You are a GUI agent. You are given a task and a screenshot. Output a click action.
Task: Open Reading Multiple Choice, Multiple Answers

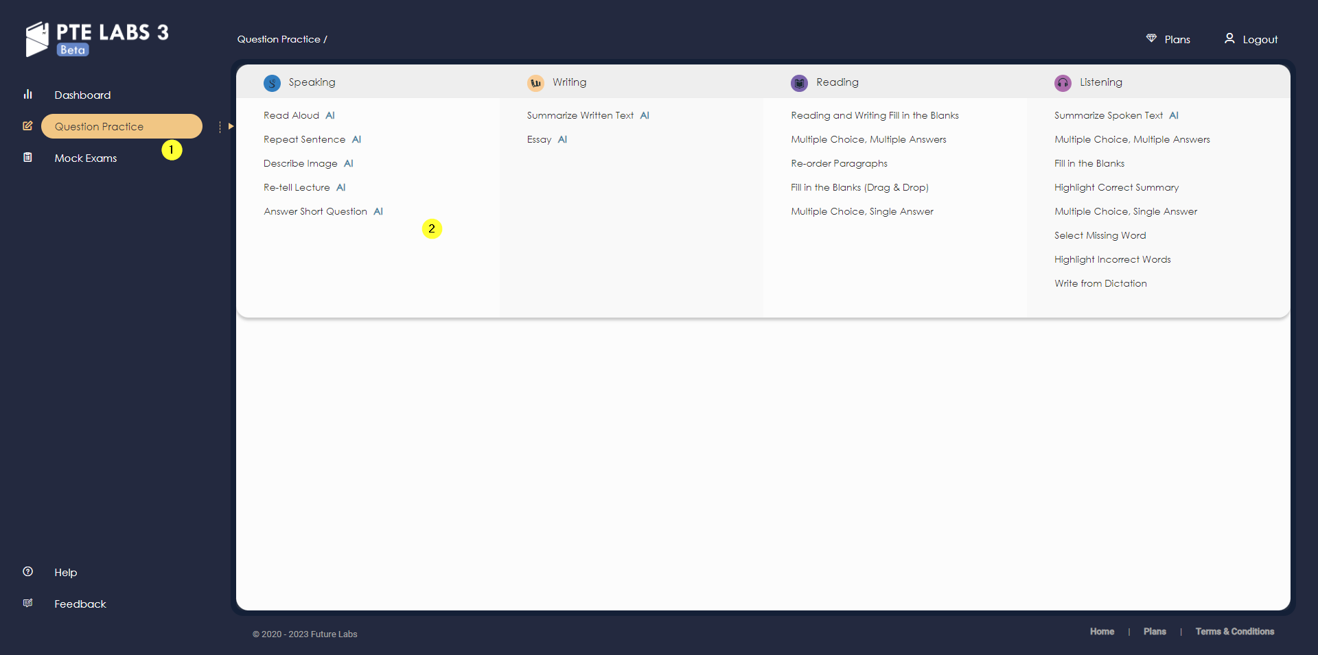[x=868, y=139]
